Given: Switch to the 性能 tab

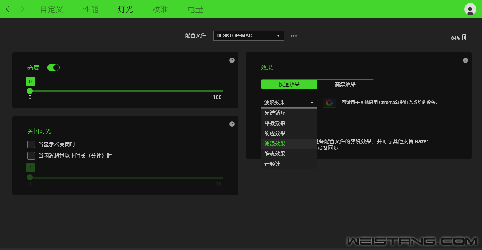Looking at the screenshot, I should [90, 9].
